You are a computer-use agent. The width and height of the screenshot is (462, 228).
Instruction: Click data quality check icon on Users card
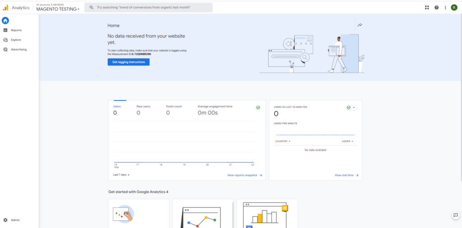pos(258,108)
